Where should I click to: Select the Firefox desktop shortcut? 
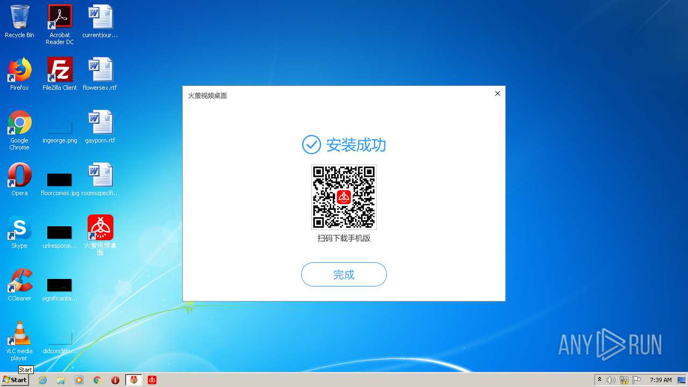[x=19, y=74]
